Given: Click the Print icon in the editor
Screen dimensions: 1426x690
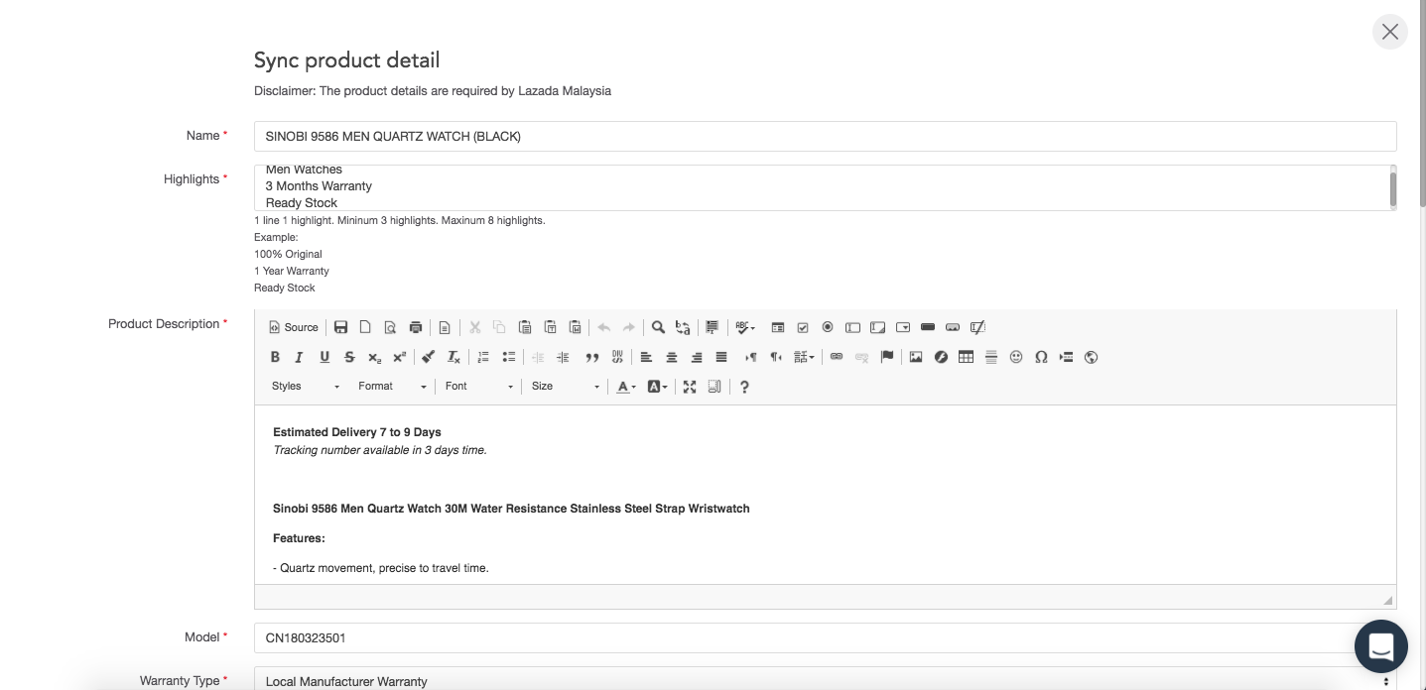Looking at the screenshot, I should [x=416, y=327].
